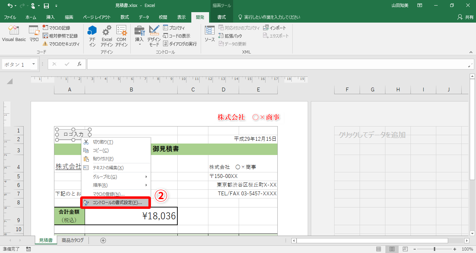This screenshot has height=253, width=476.
Task: Switch to the 挿入 (Insert) ribbon tab
Action: (x=51, y=17)
